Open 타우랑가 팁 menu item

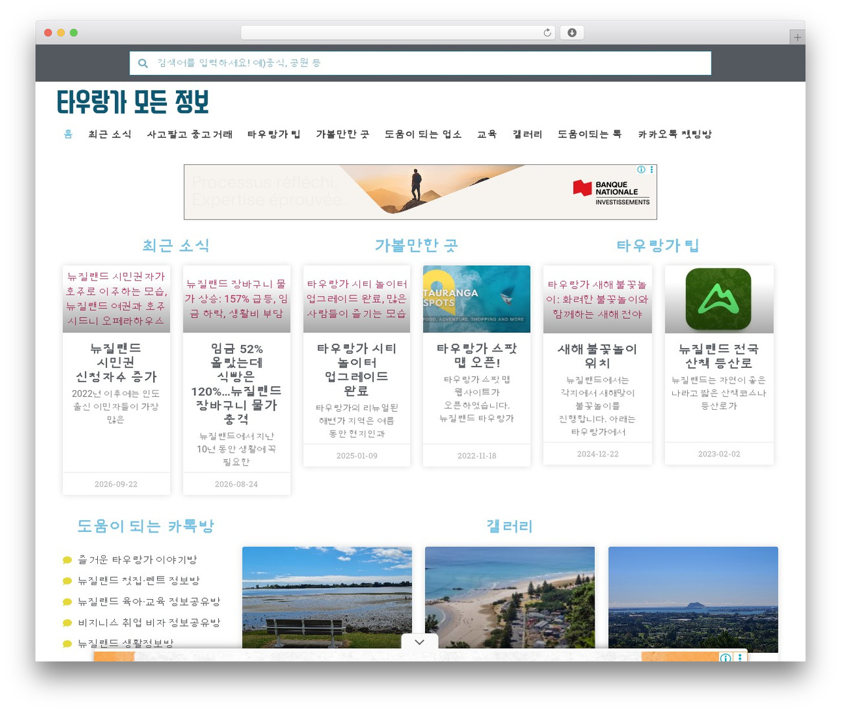pyautogui.click(x=274, y=134)
